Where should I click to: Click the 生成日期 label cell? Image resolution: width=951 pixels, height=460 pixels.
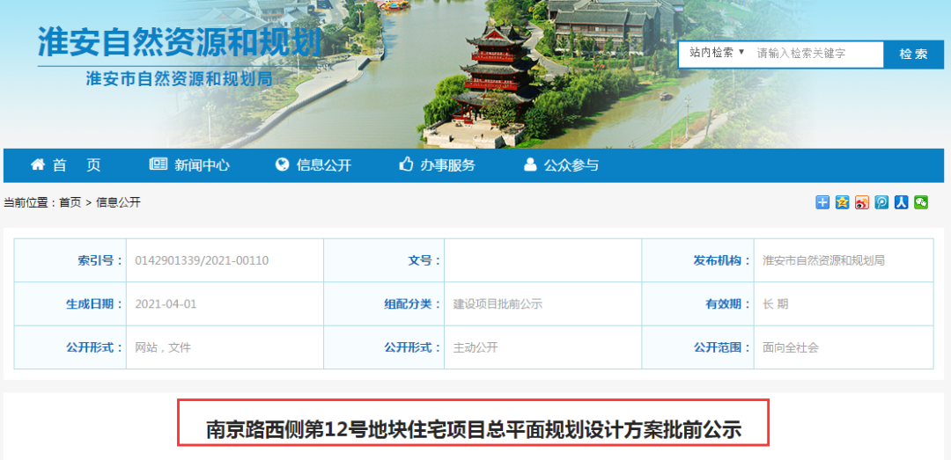(x=70, y=304)
